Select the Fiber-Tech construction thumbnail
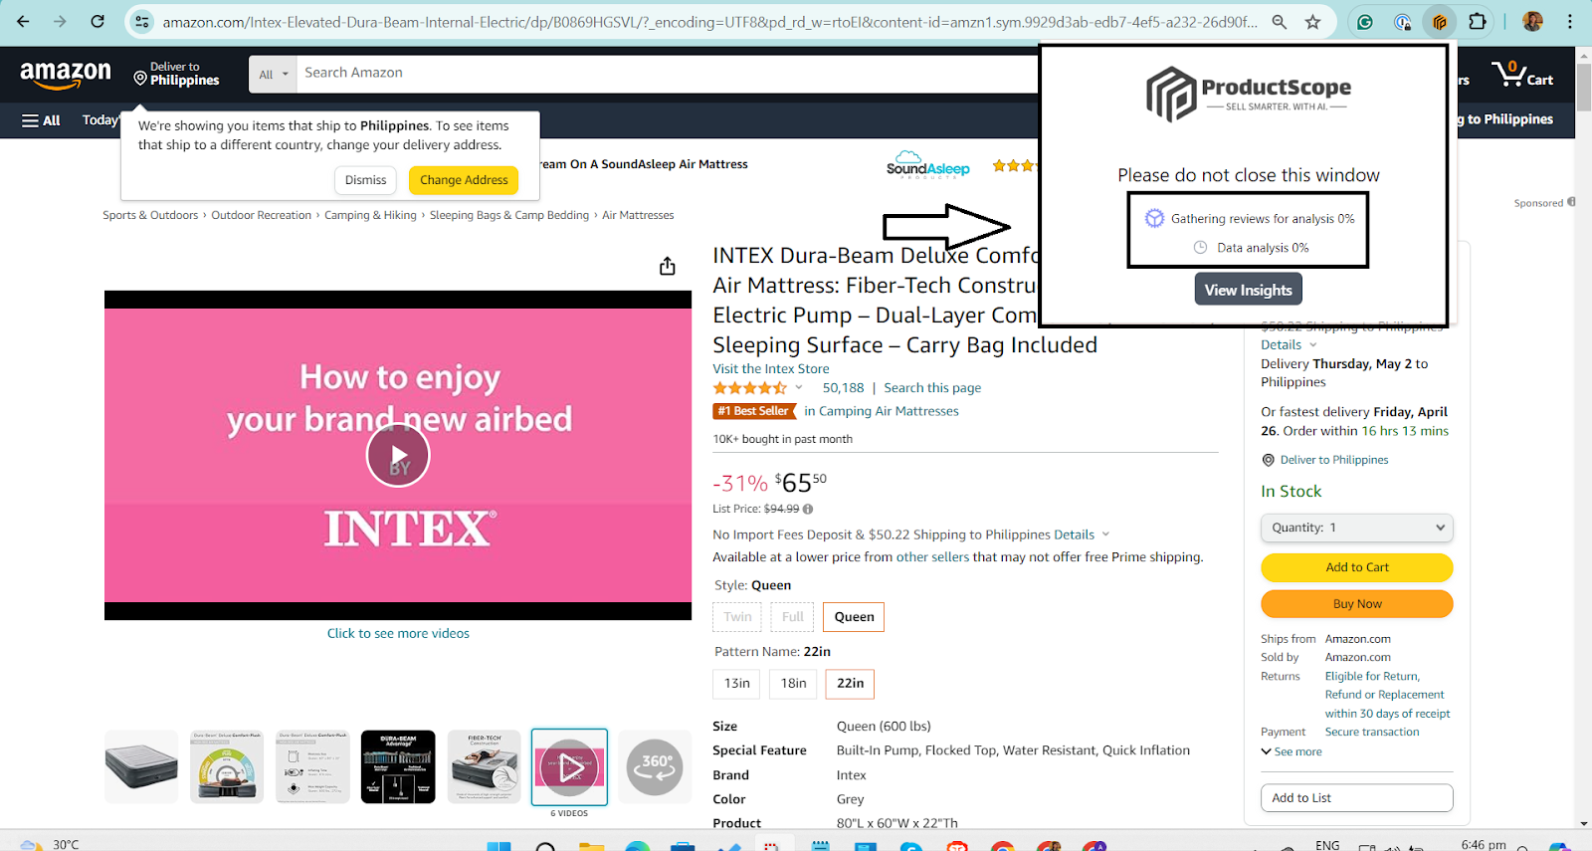Screen dimensions: 1592x851 coord(484,766)
